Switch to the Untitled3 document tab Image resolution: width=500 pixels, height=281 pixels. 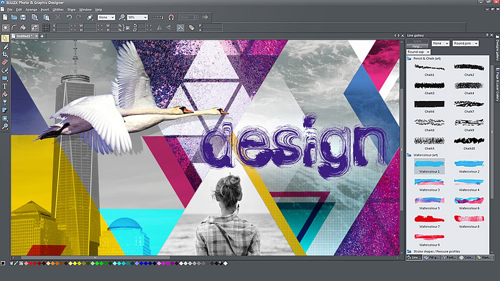point(23,36)
